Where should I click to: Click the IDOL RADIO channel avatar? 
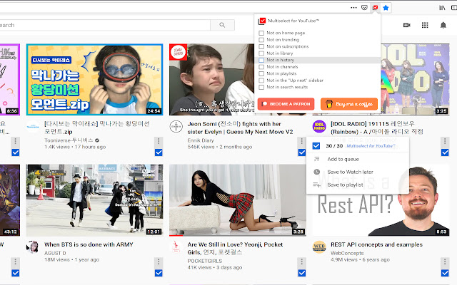(x=319, y=127)
